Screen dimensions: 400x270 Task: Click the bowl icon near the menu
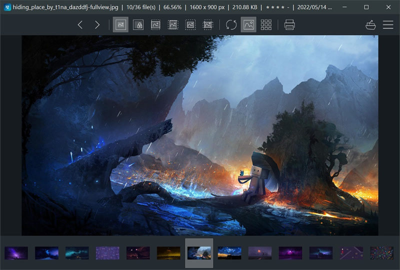tap(370, 25)
